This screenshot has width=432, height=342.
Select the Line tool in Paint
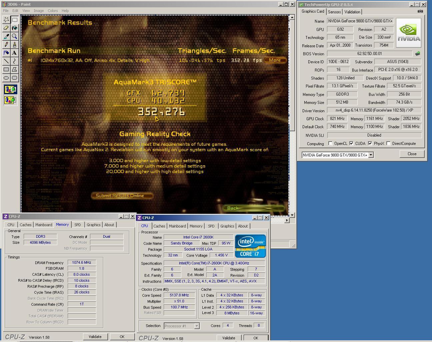pyautogui.click(x=6, y=61)
